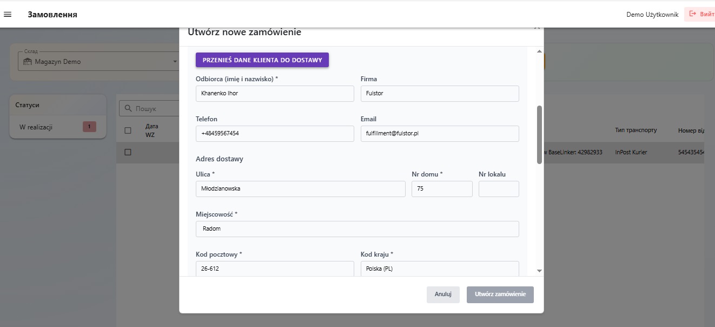
Task: Tick the select-all checkbox in table header
Action: [128, 130]
